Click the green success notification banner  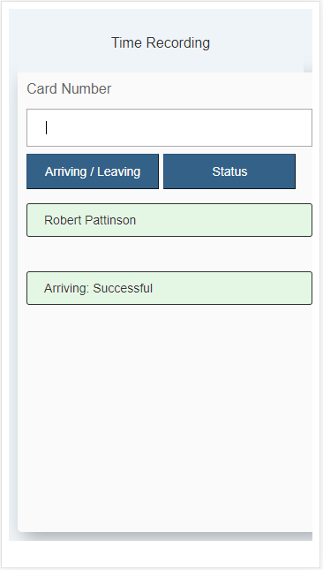pos(169,288)
